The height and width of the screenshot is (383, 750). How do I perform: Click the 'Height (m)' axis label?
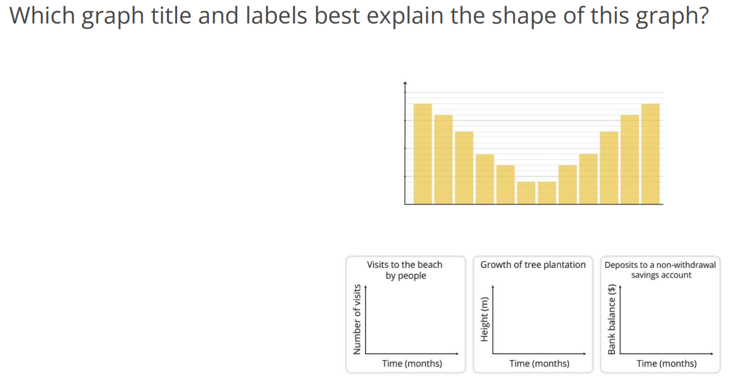[x=484, y=320]
